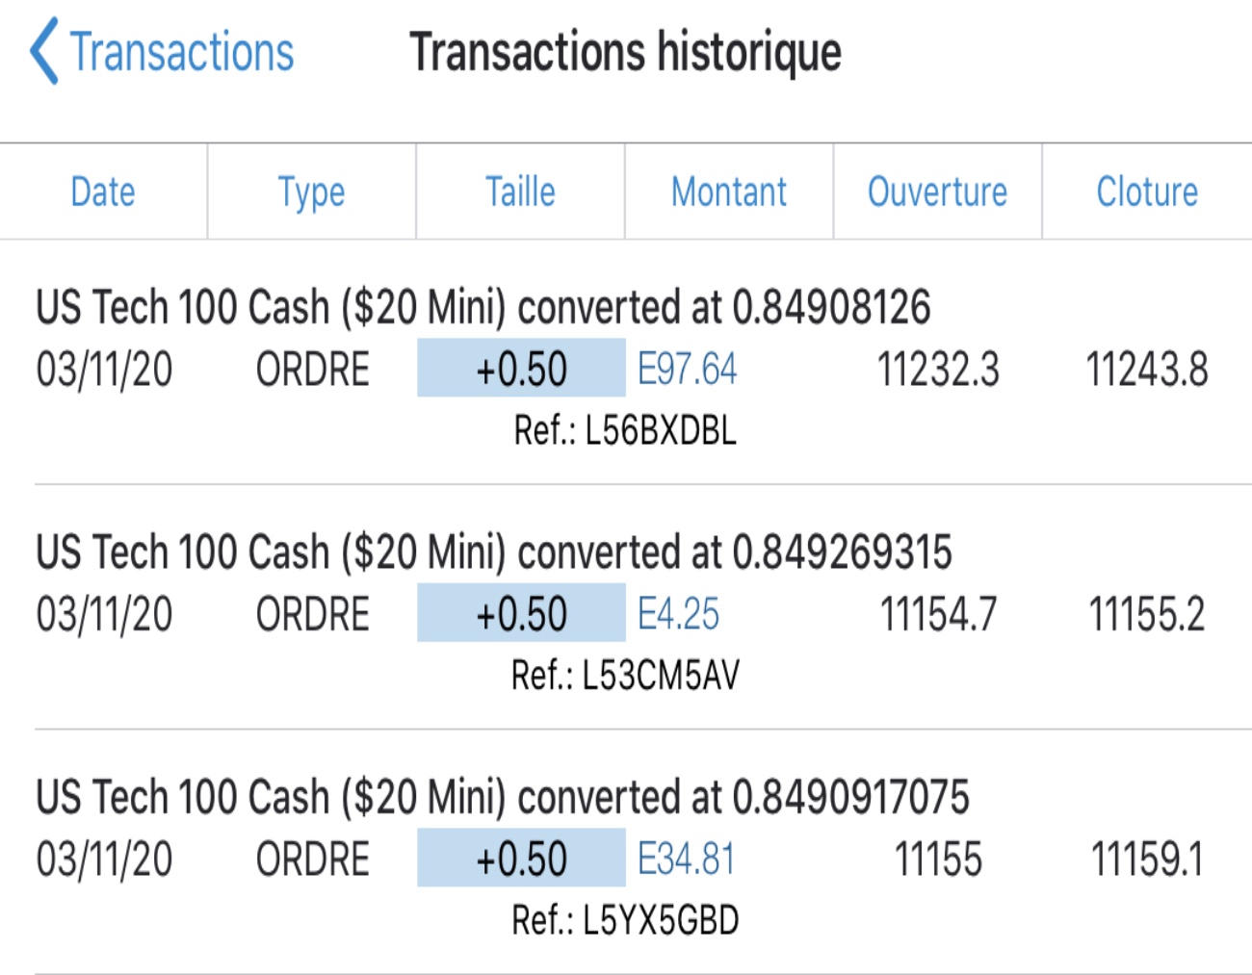
Task: Open transaction converted at 0.849269315
Action: coord(493,552)
